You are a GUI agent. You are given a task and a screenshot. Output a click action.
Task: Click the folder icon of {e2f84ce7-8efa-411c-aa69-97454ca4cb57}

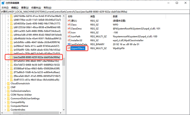[11, 46]
